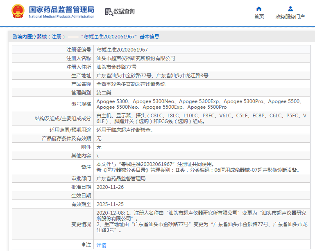Screen dimensions: 315x251
Task: Click the 注册人名称 row label
Action: [x=79, y=58]
